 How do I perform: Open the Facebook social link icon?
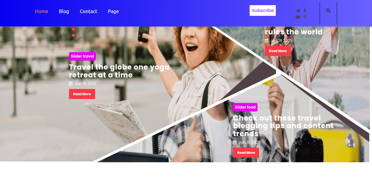pyautogui.click(x=305, y=11)
